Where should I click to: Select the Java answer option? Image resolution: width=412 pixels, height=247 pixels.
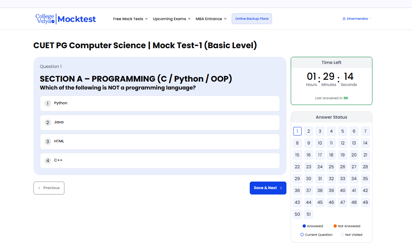pos(160,123)
